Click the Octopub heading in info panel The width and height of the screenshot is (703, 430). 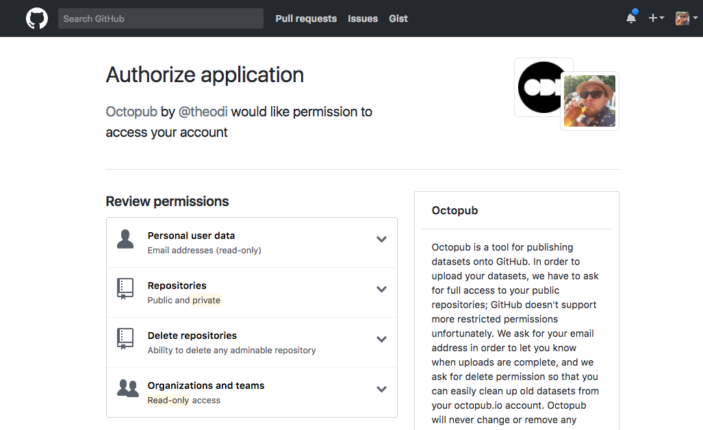[455, 210]
